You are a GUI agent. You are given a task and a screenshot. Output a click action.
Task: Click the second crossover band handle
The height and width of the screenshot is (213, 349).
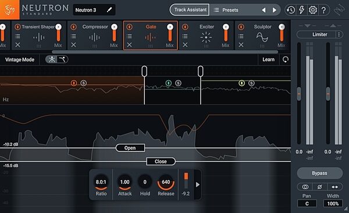pos(201,71)
